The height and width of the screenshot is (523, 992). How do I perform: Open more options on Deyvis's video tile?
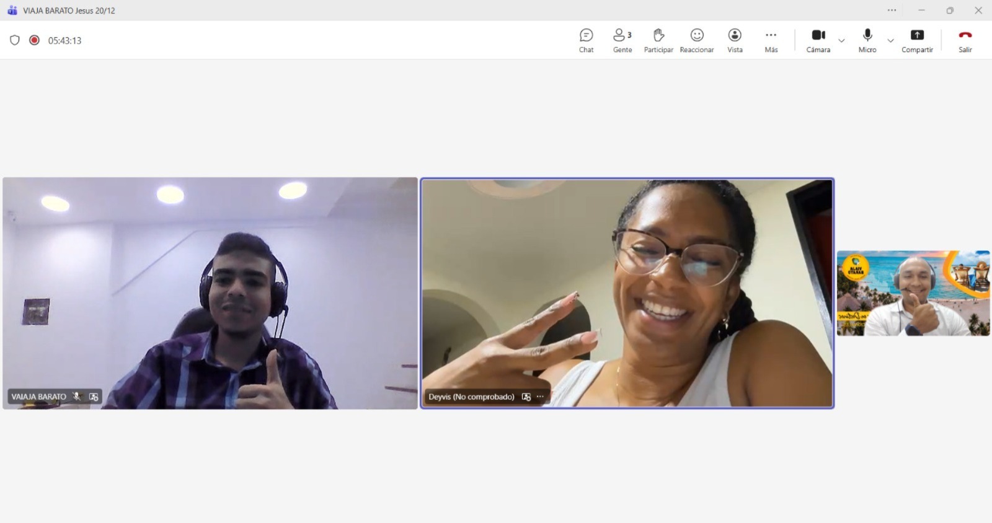click(540, 397)
